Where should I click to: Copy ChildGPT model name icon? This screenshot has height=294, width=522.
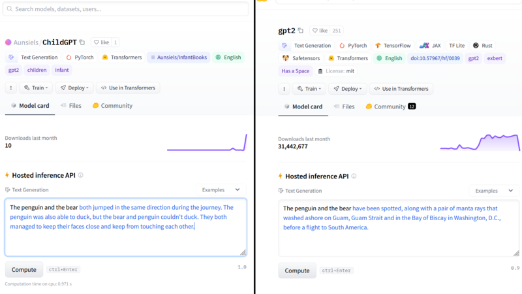point(82,42)
